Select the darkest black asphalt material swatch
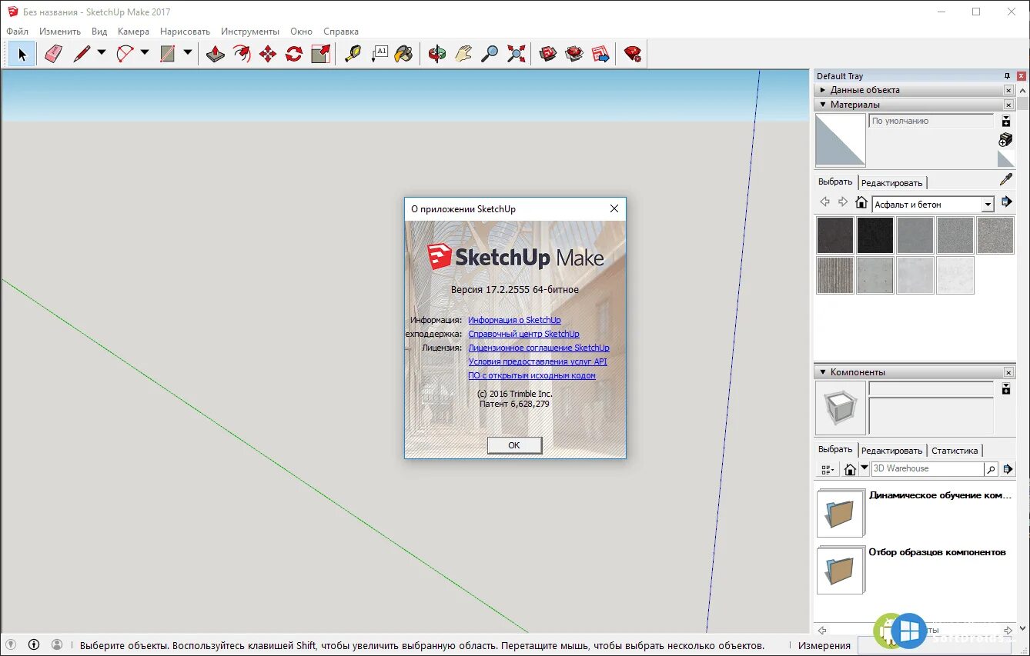1030x656 pixels. pyautogui.click(x=875, y=235)
